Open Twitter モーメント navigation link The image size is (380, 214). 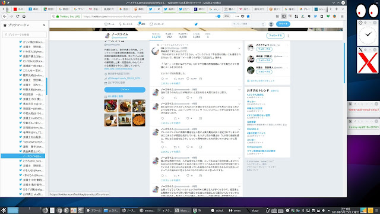point(126,24)
